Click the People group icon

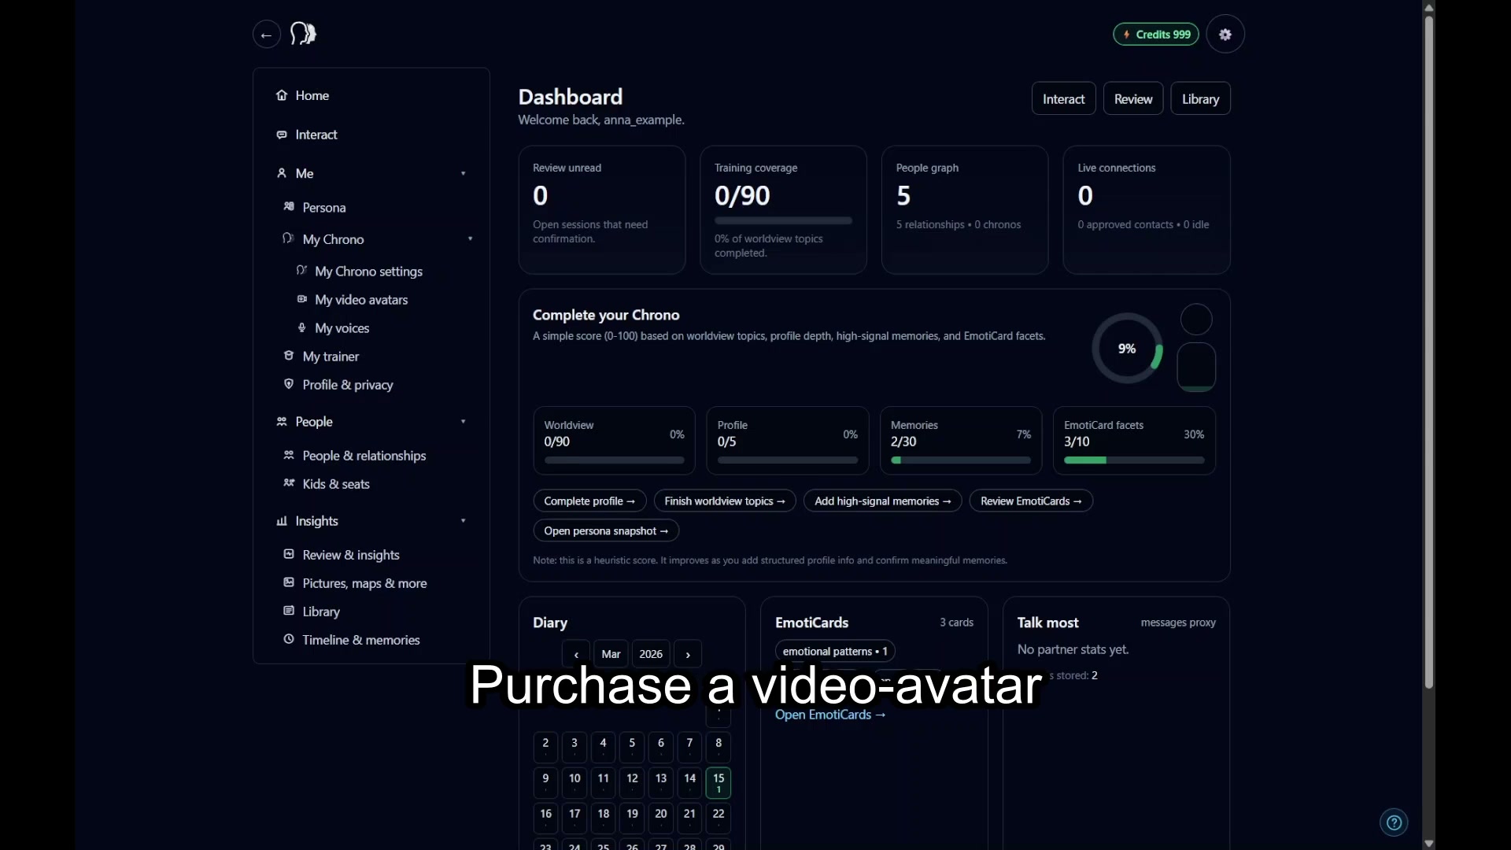282,421
